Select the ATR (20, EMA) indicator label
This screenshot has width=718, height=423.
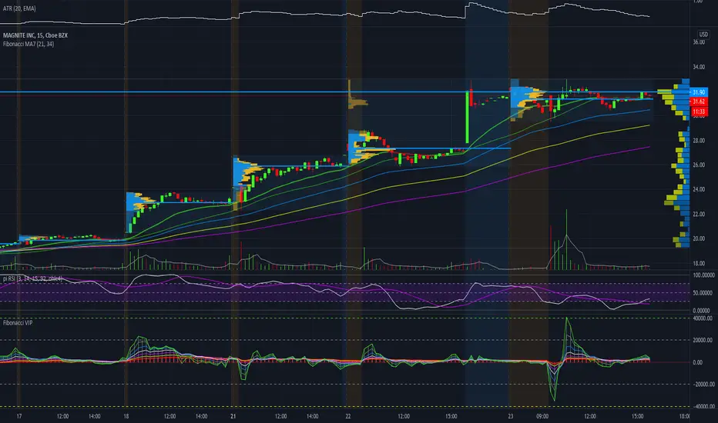19,8
